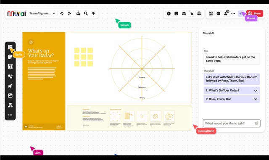Click the first step-by-step thumbnail
The height and width of the screenshot is (160, 269).
(x=115, y=116)
